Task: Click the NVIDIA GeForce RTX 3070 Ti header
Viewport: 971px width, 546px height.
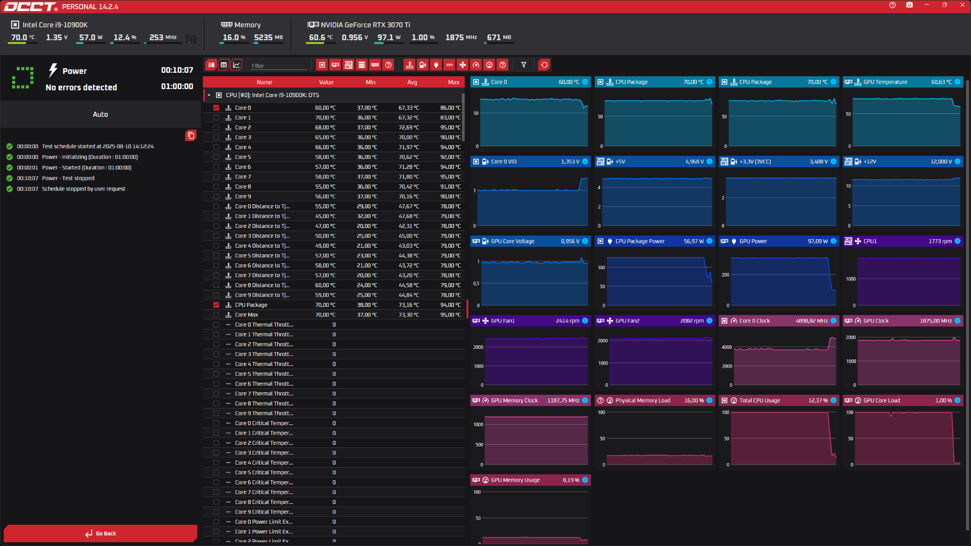Action: (x=365, y=25)
